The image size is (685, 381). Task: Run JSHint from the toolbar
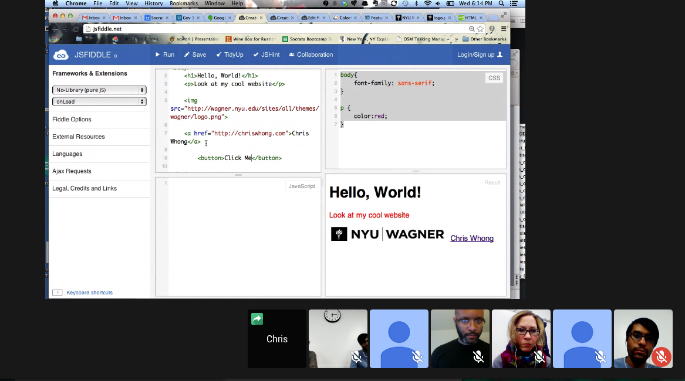[x=266, y=55]
